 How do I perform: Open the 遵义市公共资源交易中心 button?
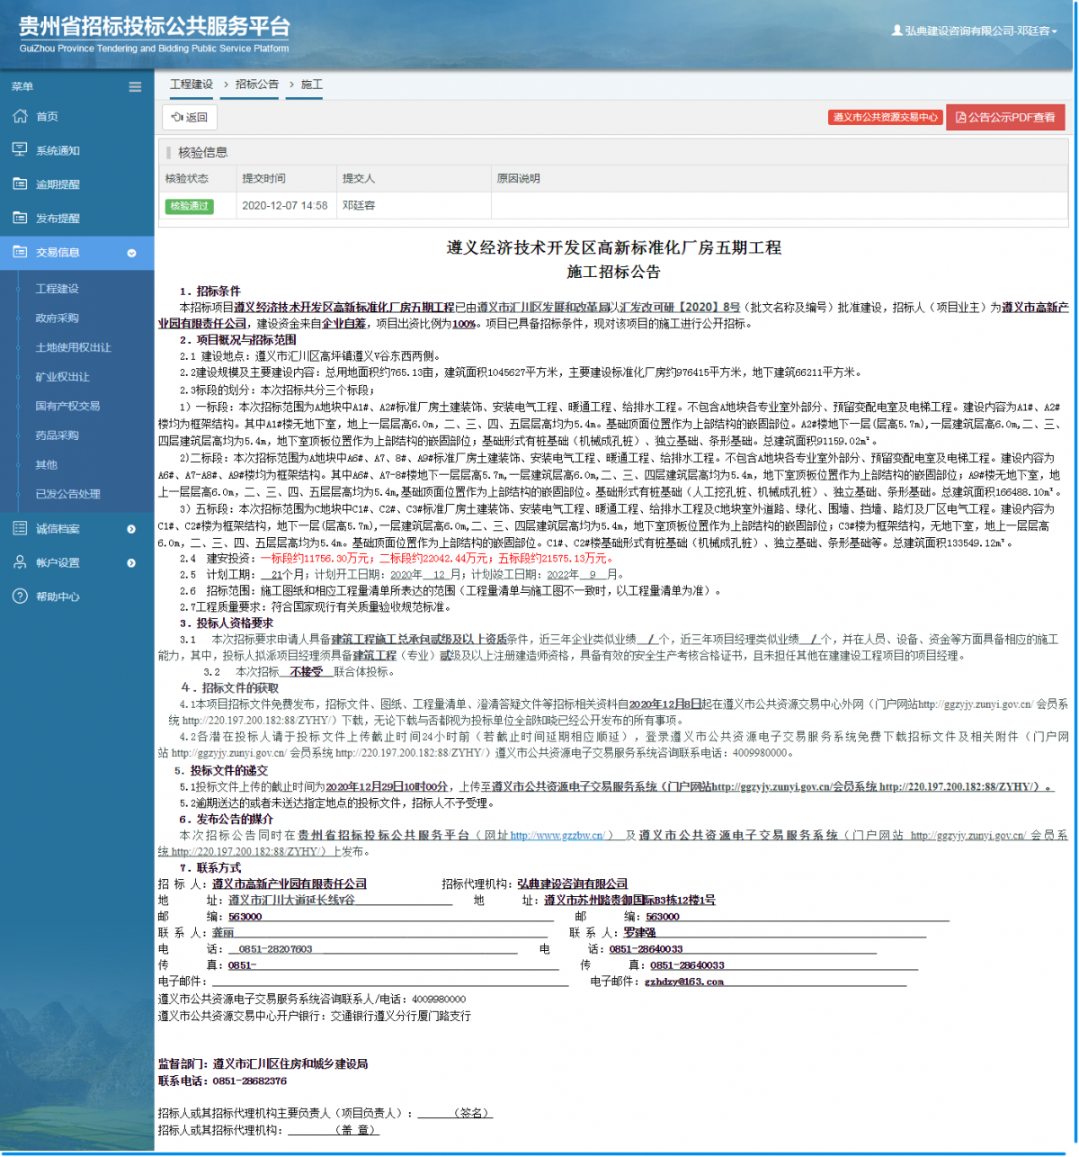click(885, 117)
